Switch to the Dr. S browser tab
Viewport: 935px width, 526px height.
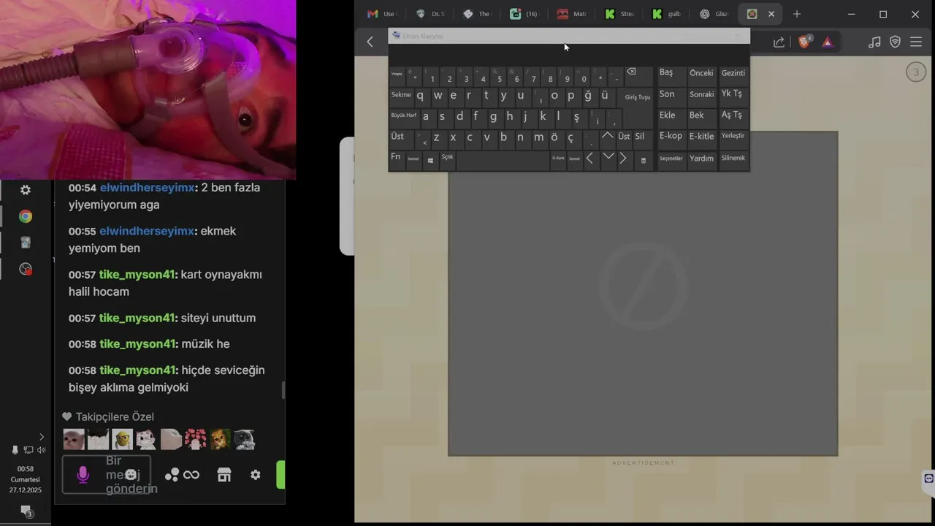(430, 14)
